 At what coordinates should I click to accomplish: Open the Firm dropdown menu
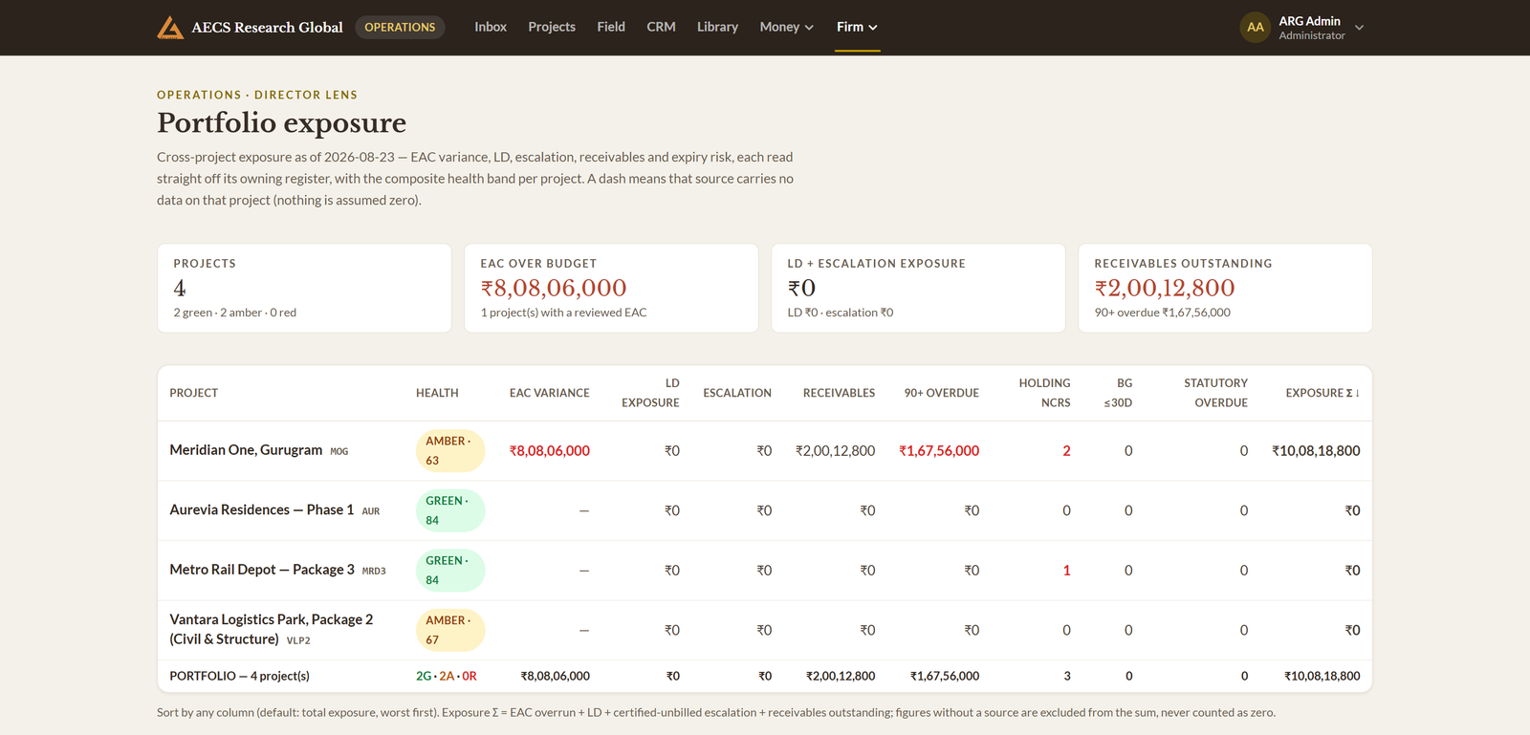[857, 27]
